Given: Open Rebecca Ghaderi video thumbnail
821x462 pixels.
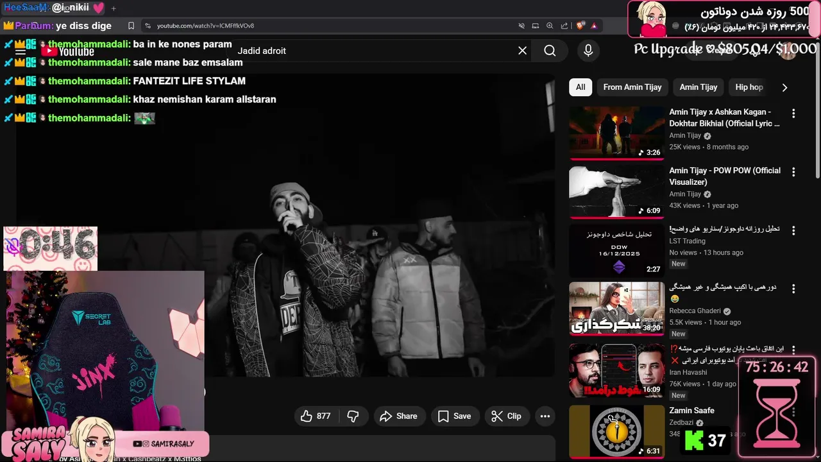Looking at the screenshot, I should click(x=617, y=309).
